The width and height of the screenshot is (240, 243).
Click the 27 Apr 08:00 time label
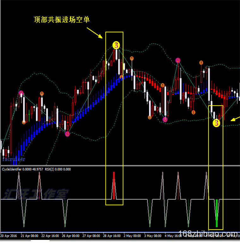91,236
